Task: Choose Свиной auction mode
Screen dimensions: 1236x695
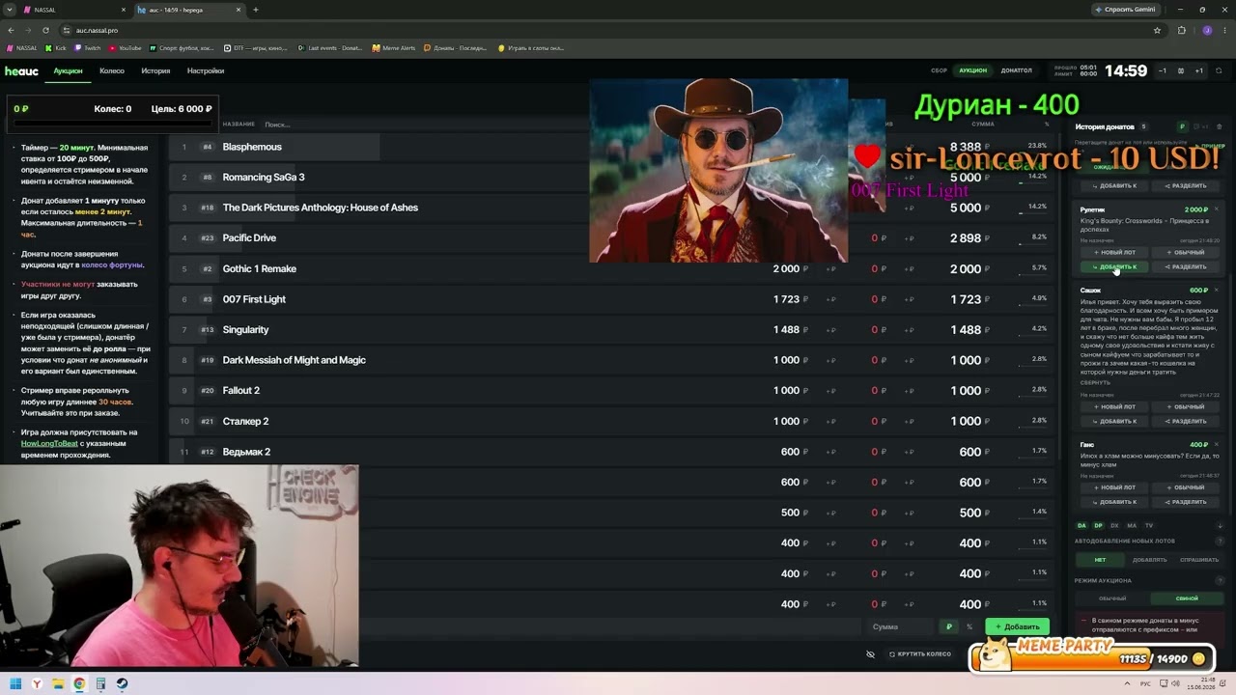Action: tap(1187, 598)
